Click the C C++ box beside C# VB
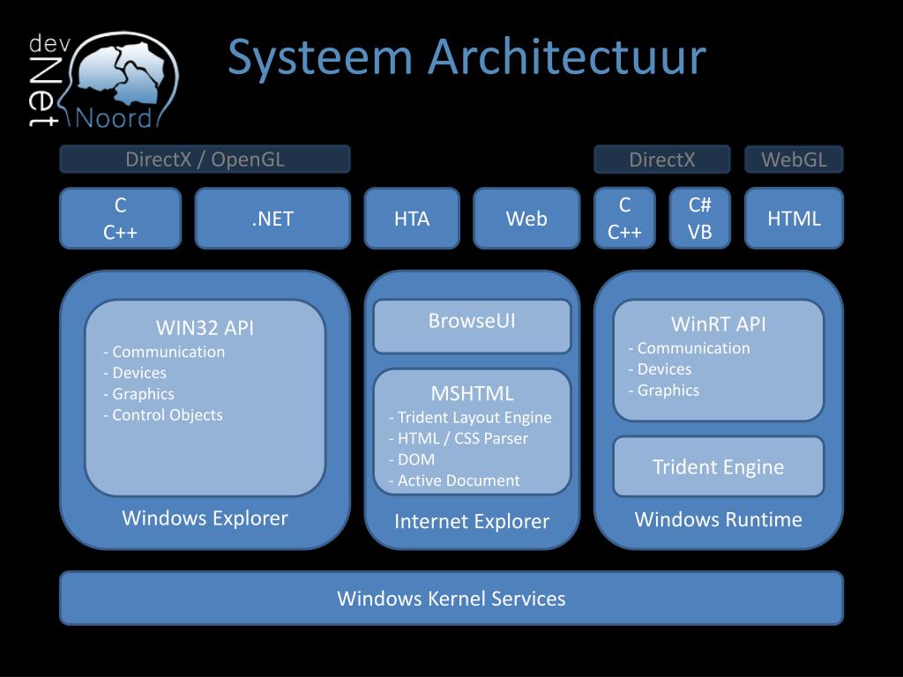This screenshot has height=677, width=903. point(624,219)
